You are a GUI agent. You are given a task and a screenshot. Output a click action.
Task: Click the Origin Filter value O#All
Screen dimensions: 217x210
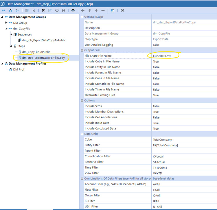(x=157, y=196)
